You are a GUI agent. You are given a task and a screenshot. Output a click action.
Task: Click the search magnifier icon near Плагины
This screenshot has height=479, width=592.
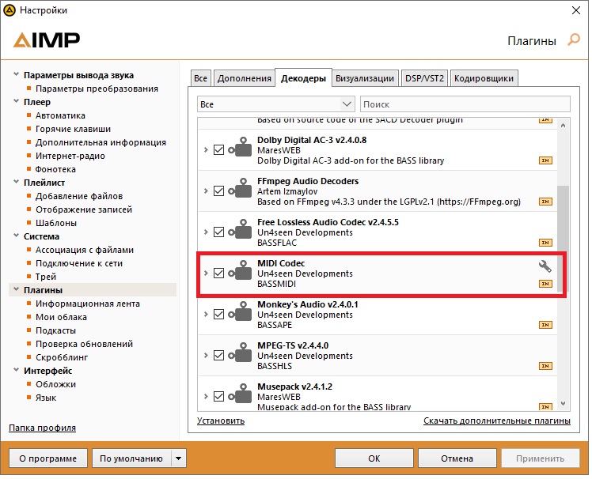(574, 40)
